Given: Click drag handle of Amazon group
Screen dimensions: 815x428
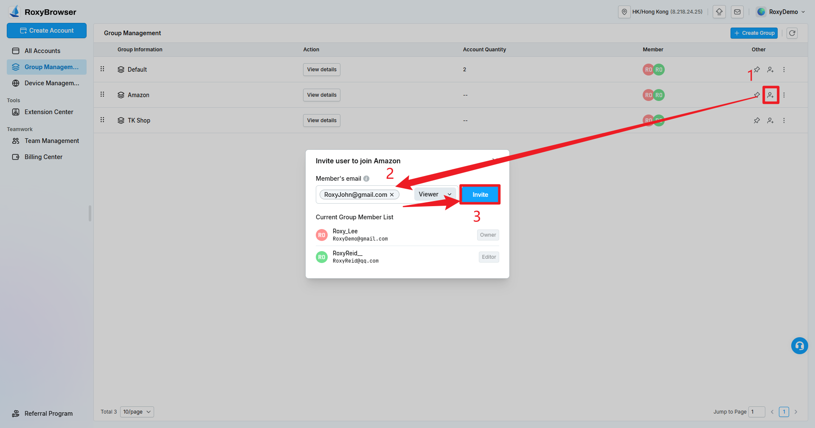Looking at the screenshot, I should tap(102, 94).
